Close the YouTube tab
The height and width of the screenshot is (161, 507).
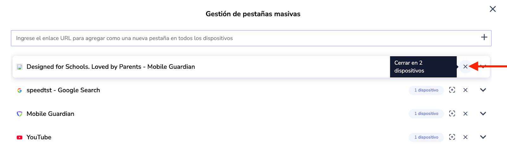pyautogui.click(x=465, y=137)
